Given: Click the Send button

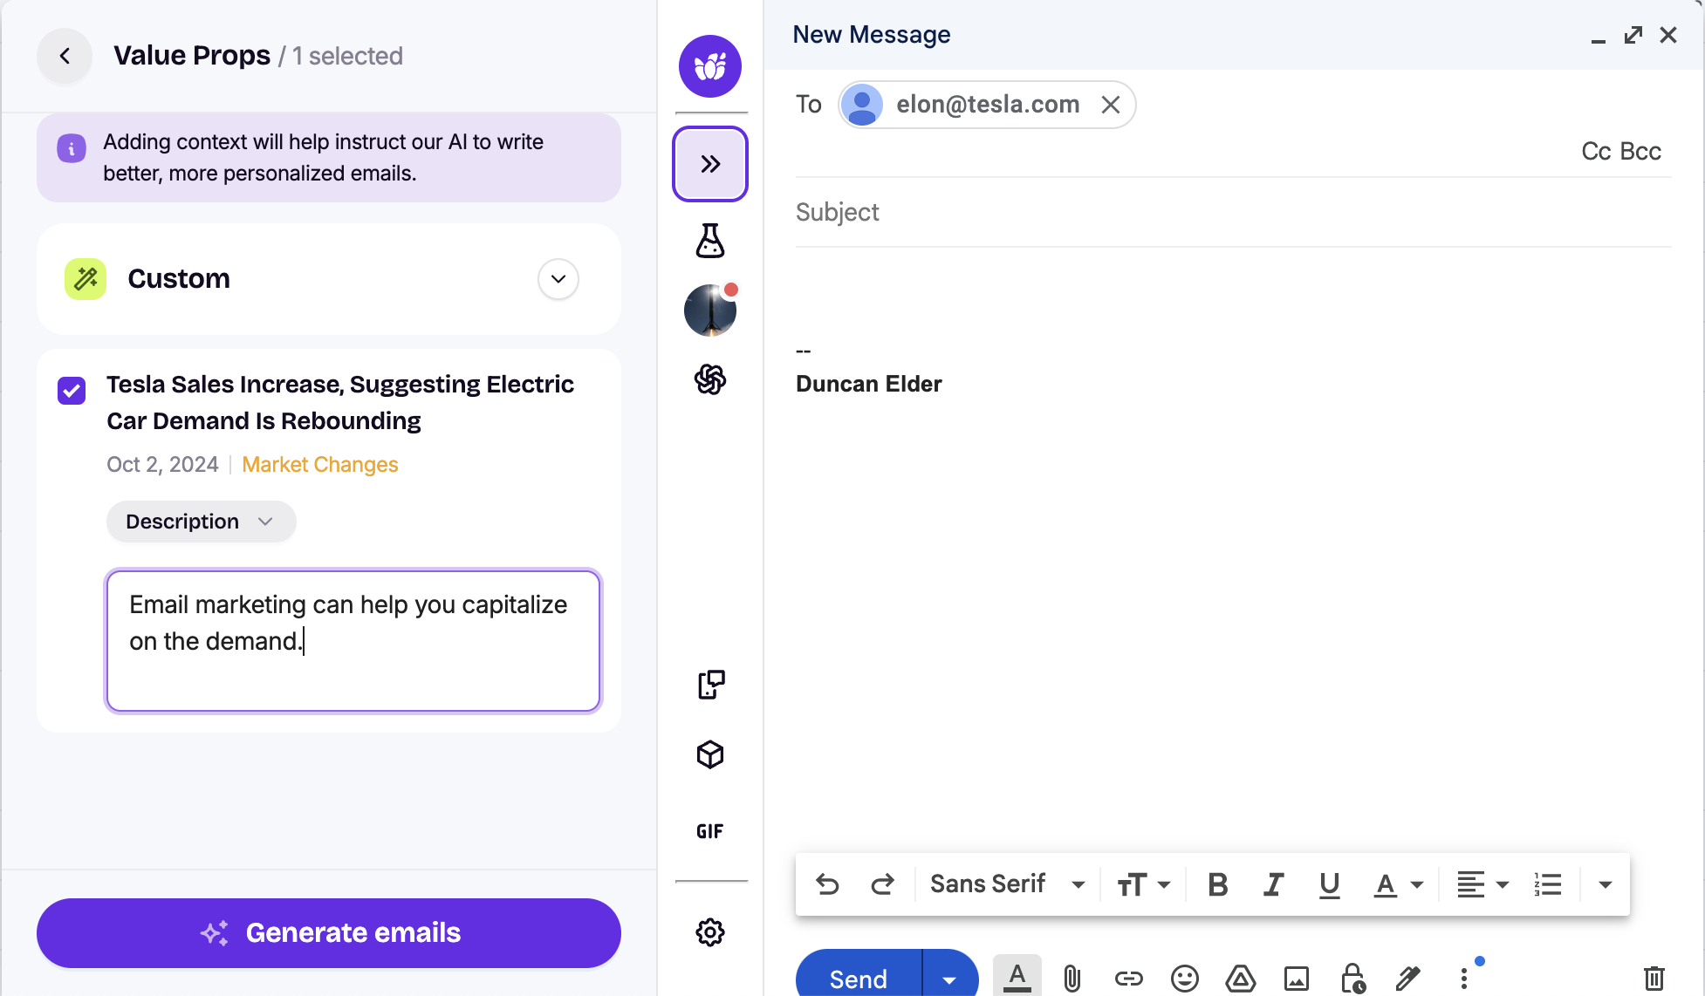Looking at the screenshot, I should (857, 979).
